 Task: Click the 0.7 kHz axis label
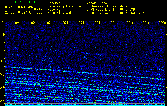[2, 88]
